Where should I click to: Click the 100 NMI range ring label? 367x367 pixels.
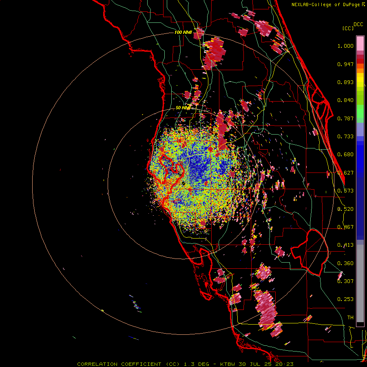click(183, 32)
